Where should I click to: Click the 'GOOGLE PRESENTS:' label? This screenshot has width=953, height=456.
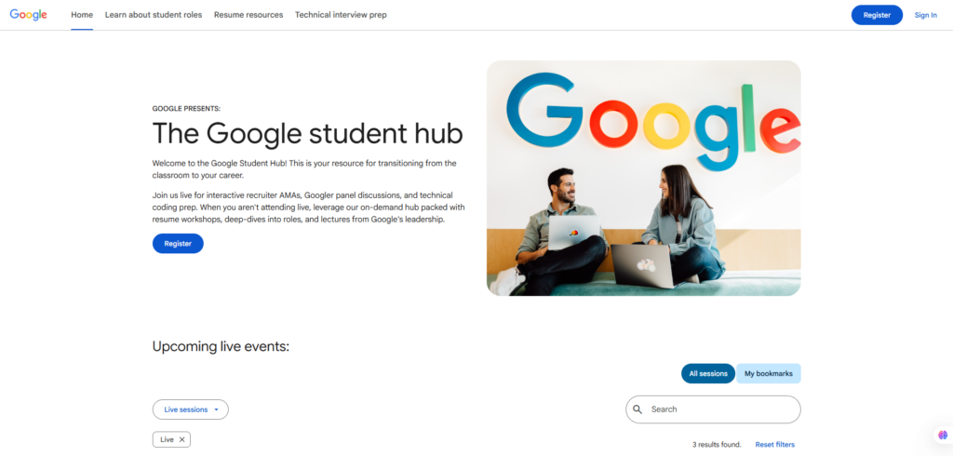click(186, 109)
